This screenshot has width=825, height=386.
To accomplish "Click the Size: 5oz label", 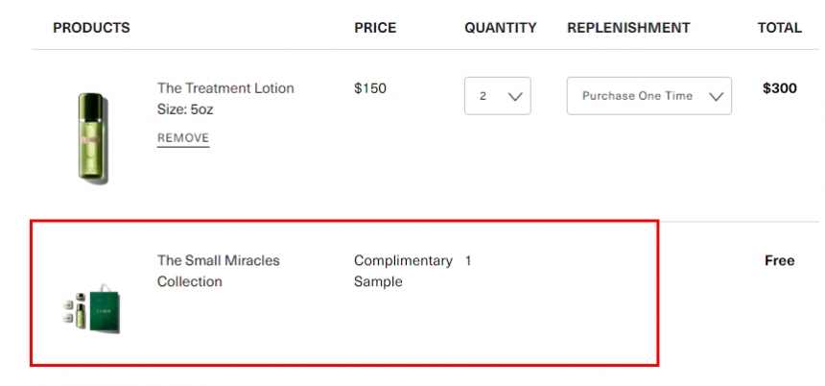I will point(185,109).
